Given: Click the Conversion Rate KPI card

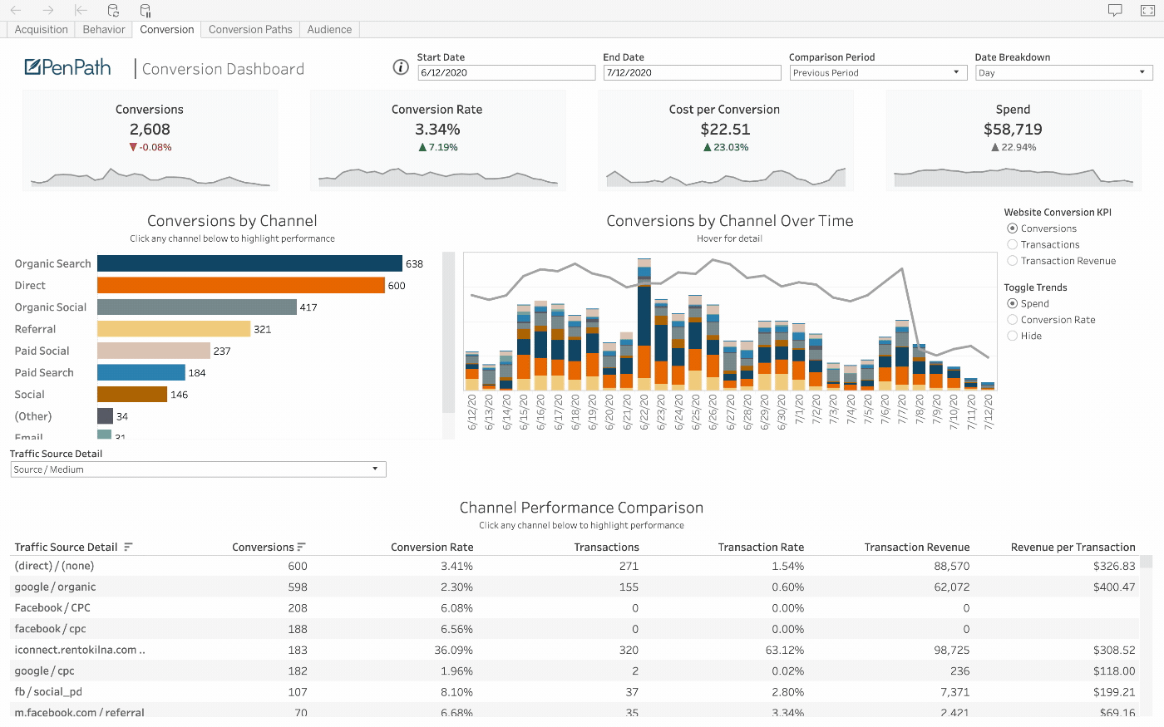Looking at the screenshot, I should click(x=437, y=140).
